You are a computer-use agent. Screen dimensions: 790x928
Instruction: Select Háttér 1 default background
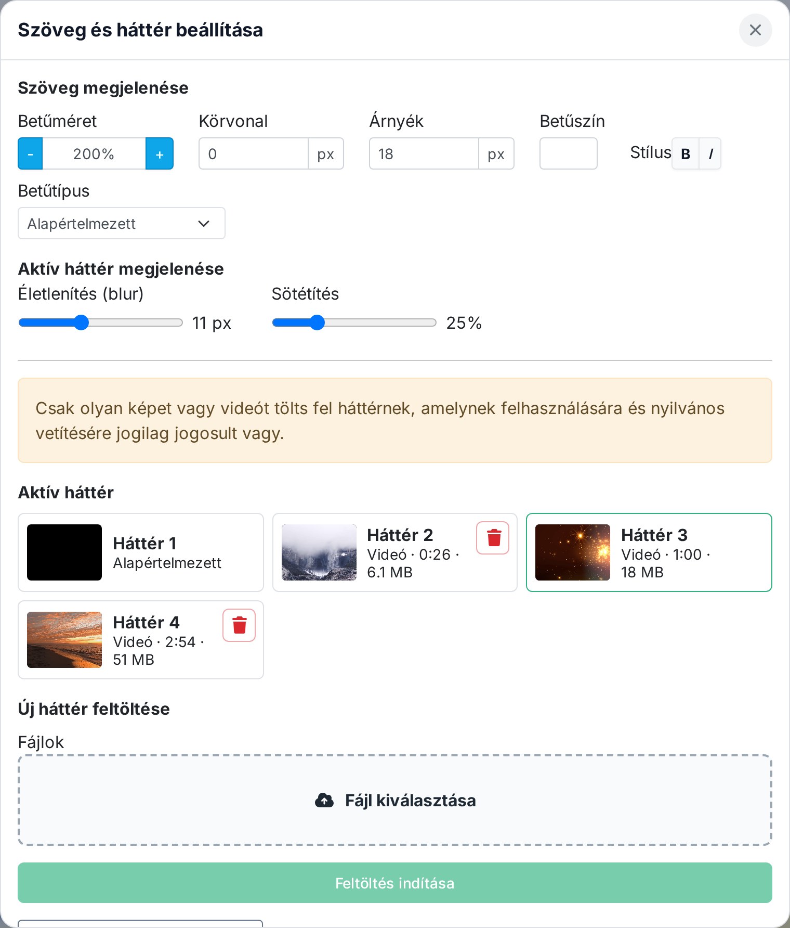tap(141, 552)
